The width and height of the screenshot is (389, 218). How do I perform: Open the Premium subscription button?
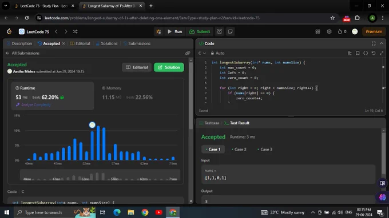[x=374, y=31]
